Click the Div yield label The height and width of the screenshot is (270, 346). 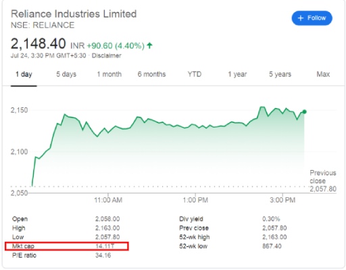point(191,219)
